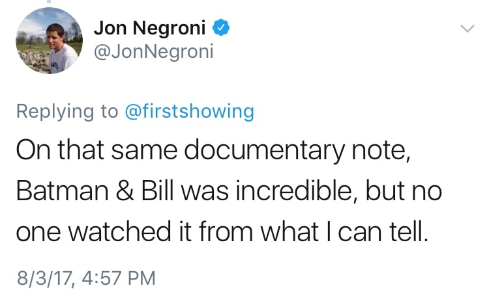Screen dimensions: 489x301
Task: Open the @JonNegroni handle
Action: point(154,51)
